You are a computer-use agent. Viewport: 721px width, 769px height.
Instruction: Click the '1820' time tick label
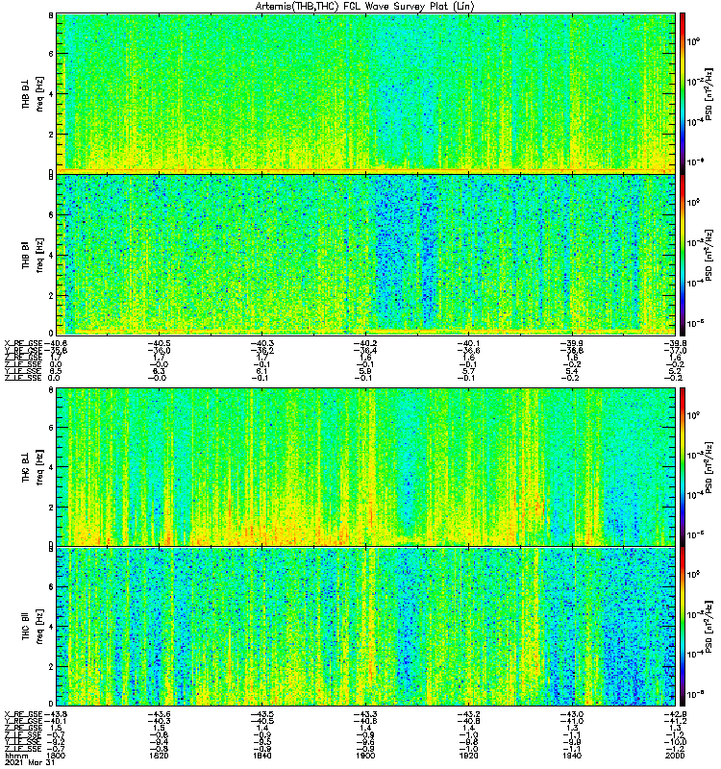(159, 756)
